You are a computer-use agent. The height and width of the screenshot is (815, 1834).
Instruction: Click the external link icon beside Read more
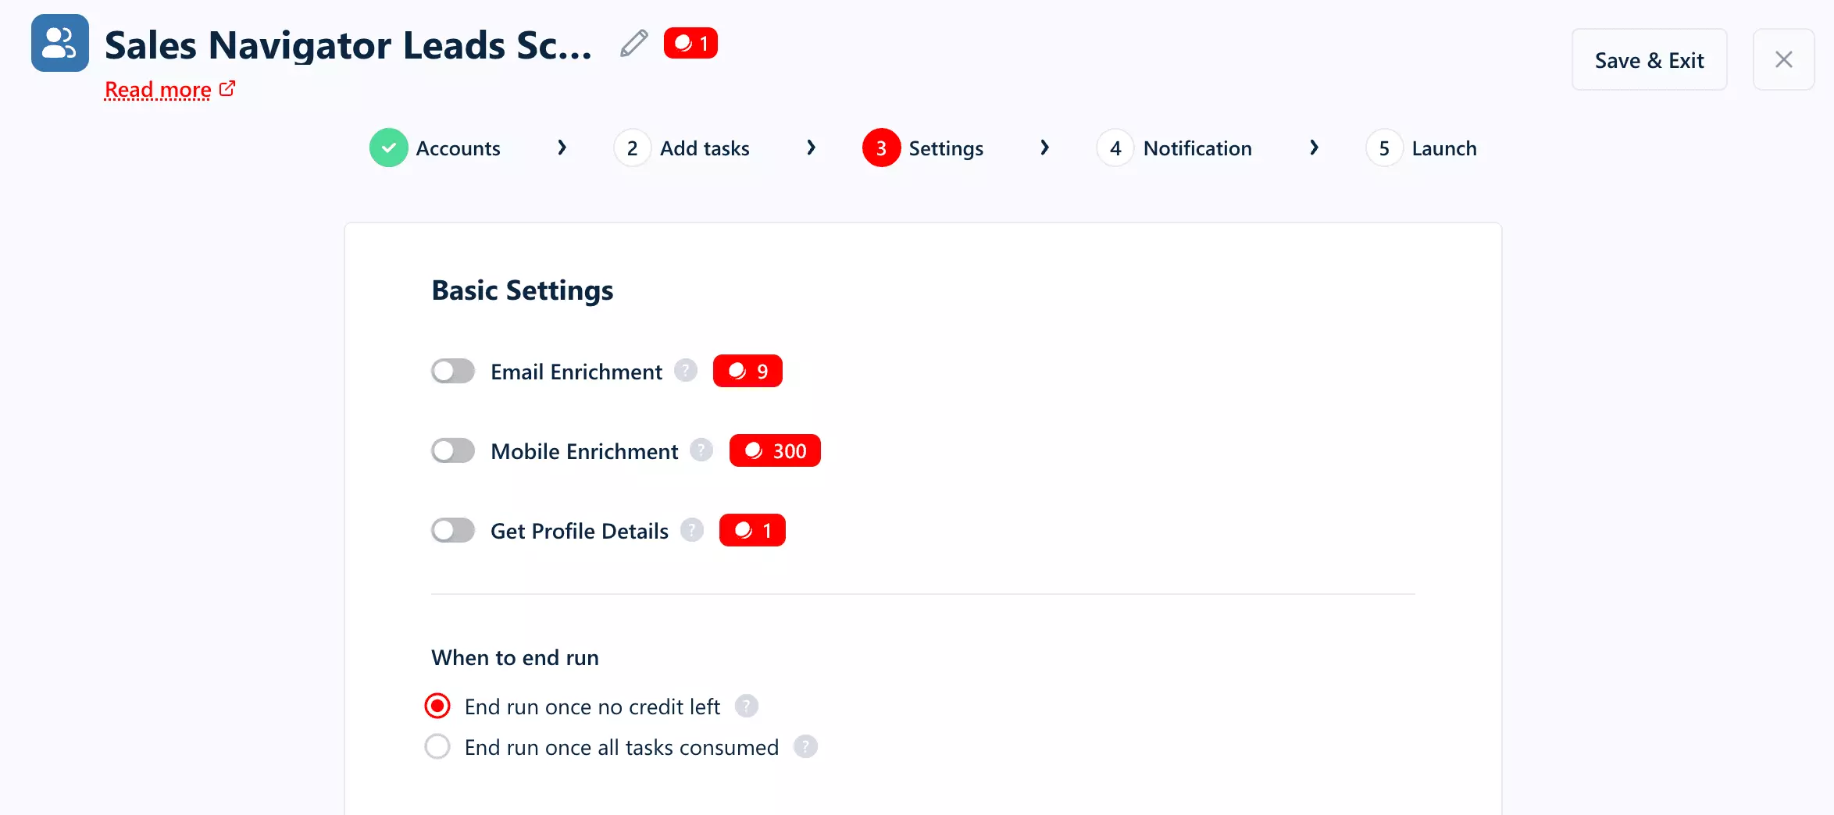[x=227, y=89]
